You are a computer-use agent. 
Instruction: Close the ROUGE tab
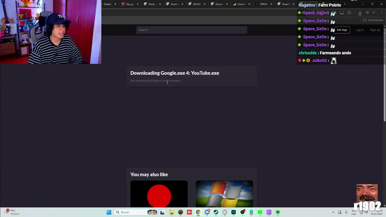pyautogui.click(x=205, y=4)
